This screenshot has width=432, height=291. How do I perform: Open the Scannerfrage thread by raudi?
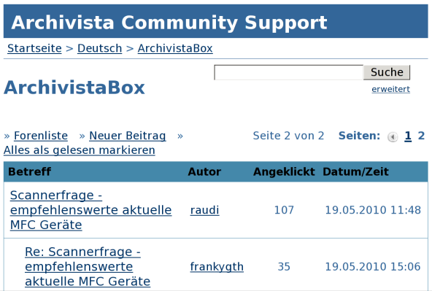pyautogui.click(x=91, y=210)
